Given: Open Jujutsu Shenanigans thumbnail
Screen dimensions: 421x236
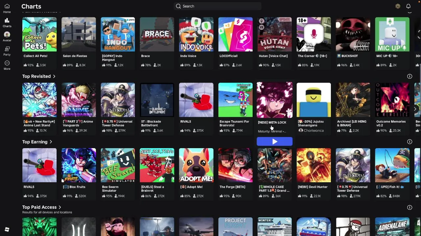Looking at the screenshot, I should (314, 100).
